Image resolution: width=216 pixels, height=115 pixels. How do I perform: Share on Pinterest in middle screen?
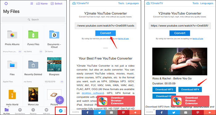tap(123, 113)
